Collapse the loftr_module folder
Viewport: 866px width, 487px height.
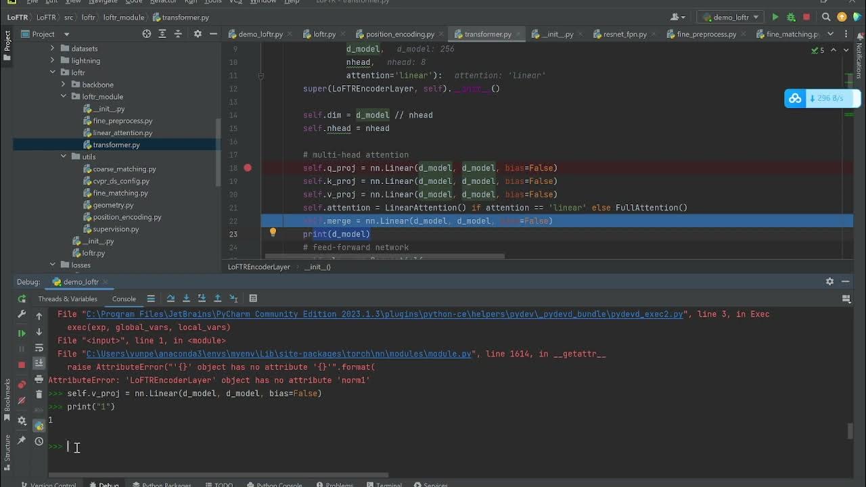[64, 97]
